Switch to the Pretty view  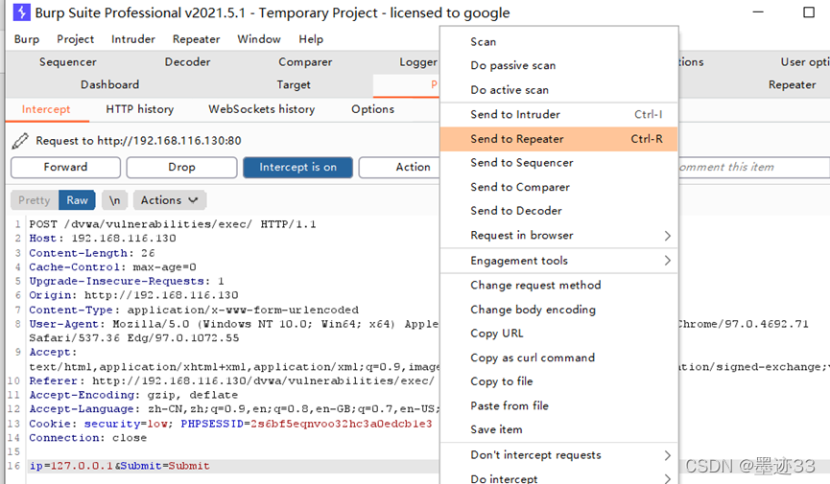pos(35,200)
